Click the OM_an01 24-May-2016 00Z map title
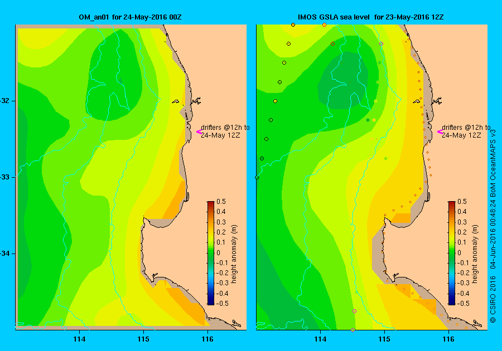This screenshot has width=502, height=351. point(131,17)
